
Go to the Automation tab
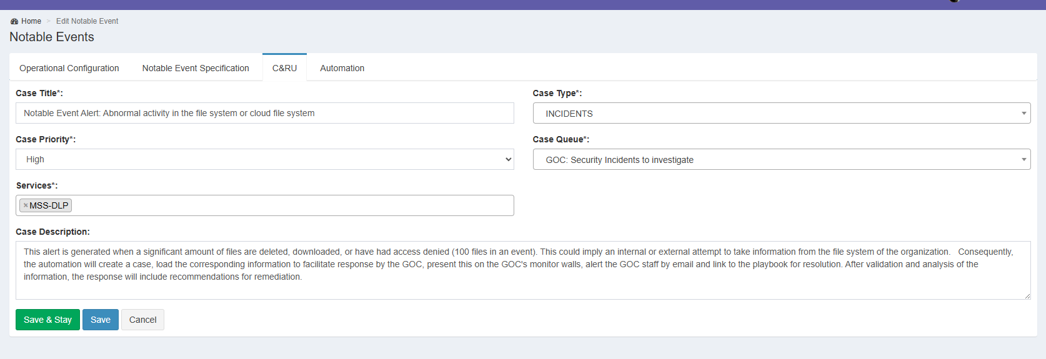point(342,68)
